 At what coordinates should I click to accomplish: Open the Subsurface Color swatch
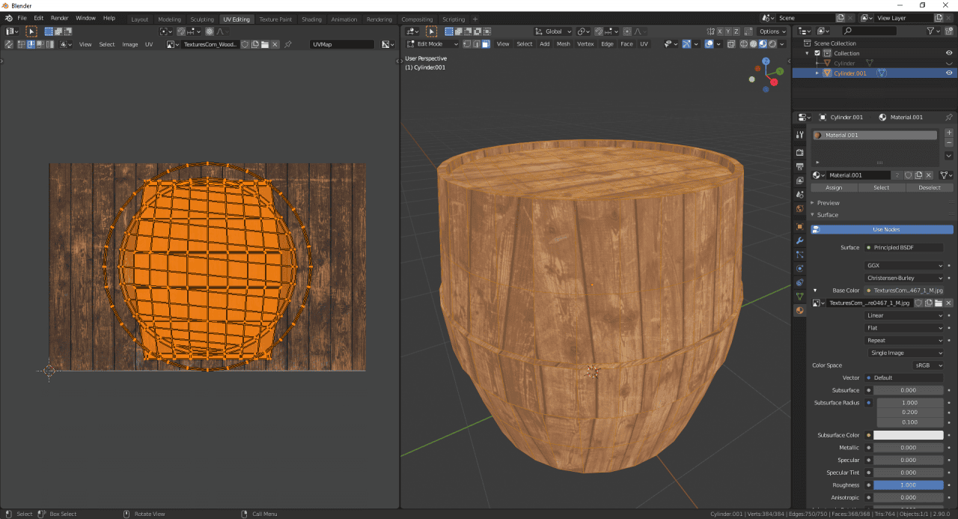coord(908,434)
